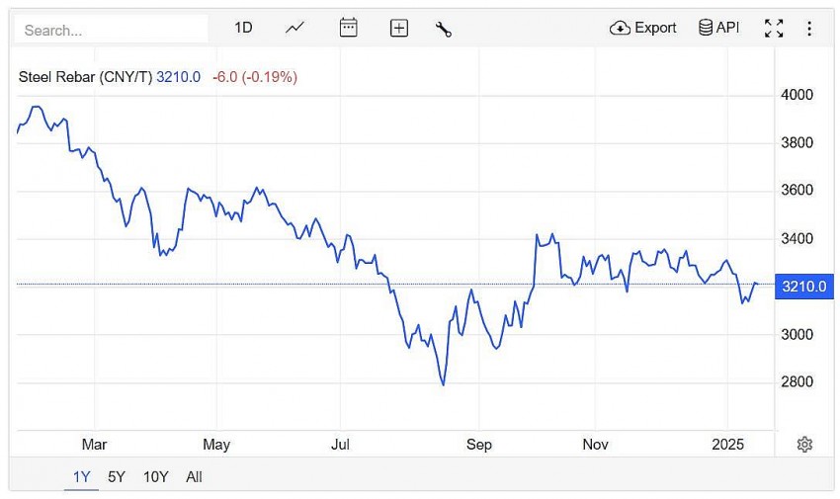This screenshot has height=499, width=840.
Task: Open the wrench tools icon
Action: (x=443, y=28)
